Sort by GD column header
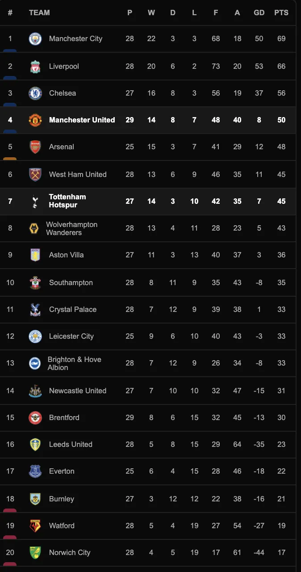 pyautogui.click(x=259, y=13)
